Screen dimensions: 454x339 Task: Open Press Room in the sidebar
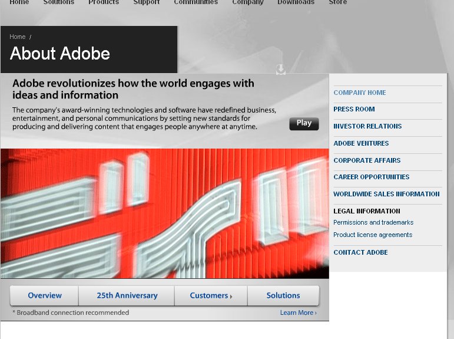[354, 109]
